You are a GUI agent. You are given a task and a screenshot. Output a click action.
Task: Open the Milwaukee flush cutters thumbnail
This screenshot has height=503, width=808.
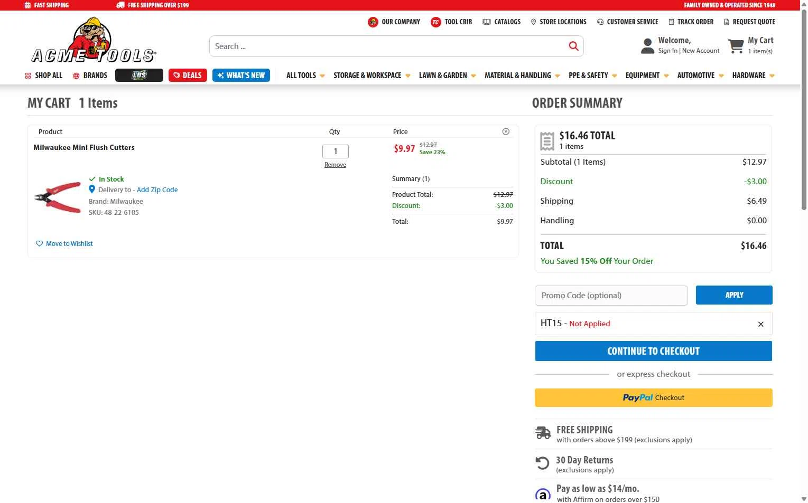58,197
